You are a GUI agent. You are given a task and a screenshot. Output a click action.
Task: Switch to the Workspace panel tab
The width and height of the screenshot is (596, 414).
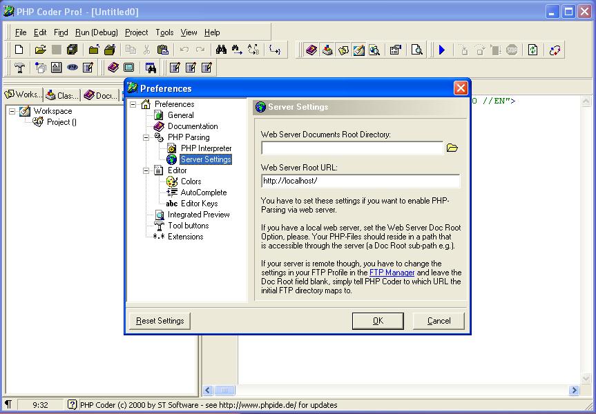click(23, 95)
